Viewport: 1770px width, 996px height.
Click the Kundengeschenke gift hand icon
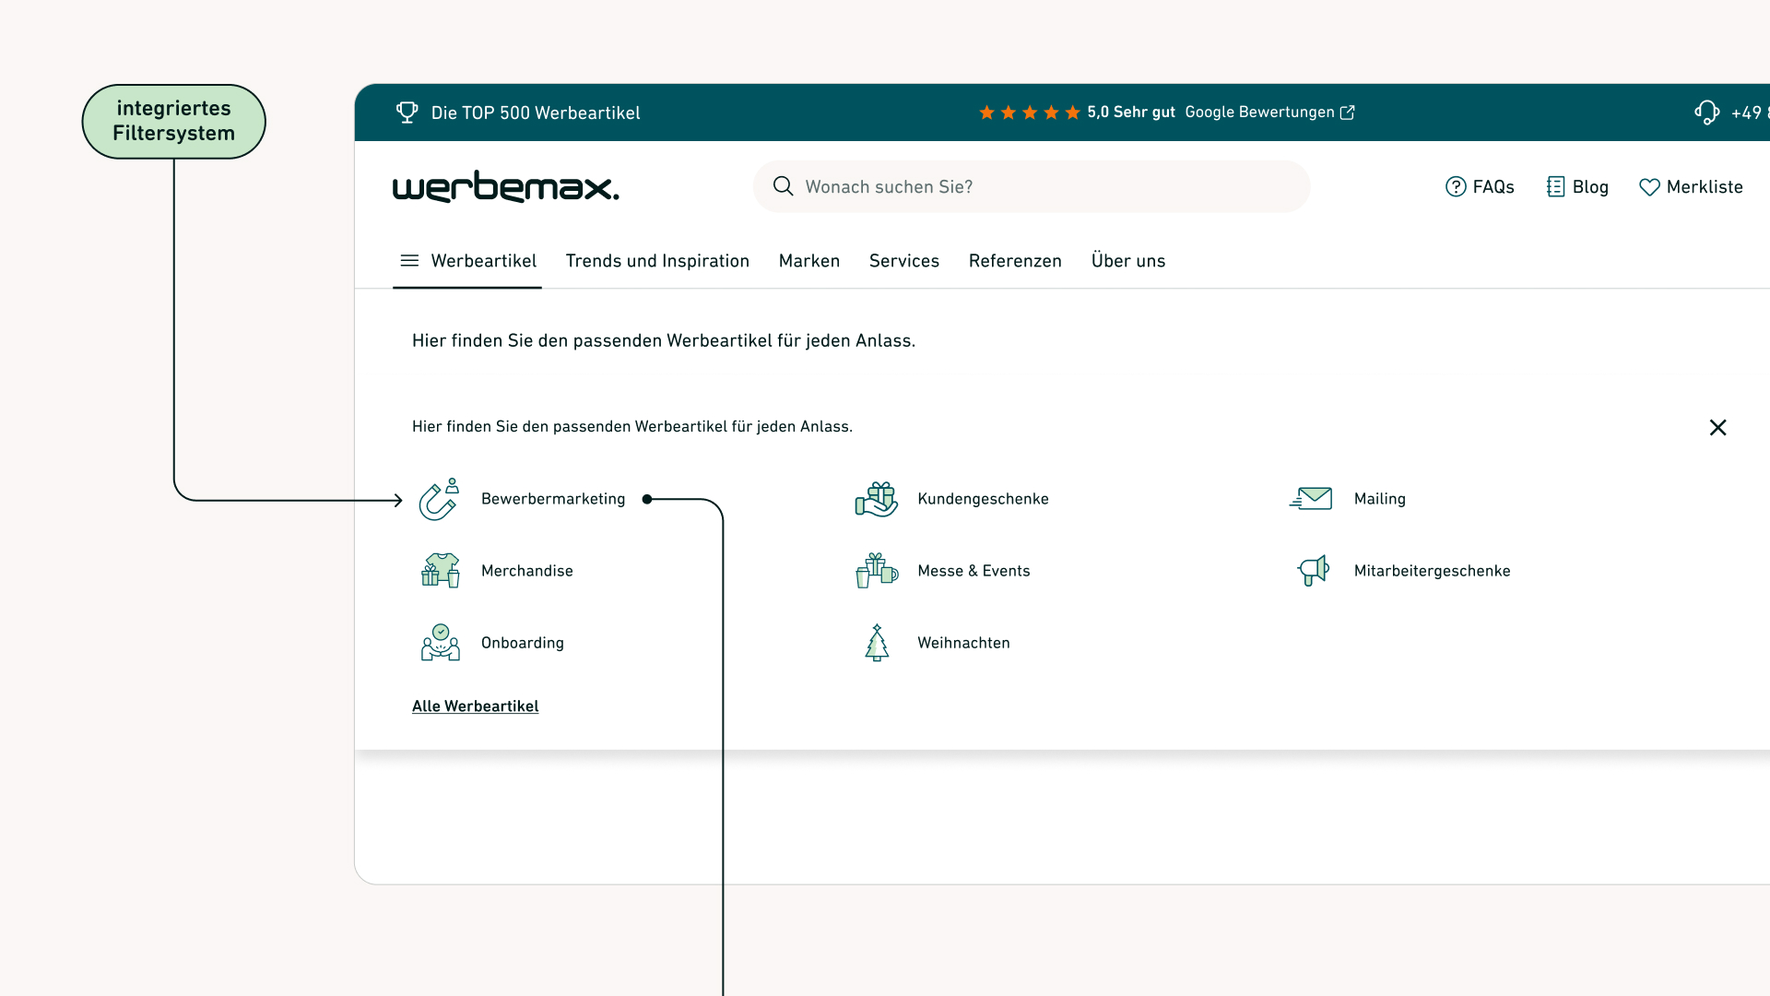point(876,499)
